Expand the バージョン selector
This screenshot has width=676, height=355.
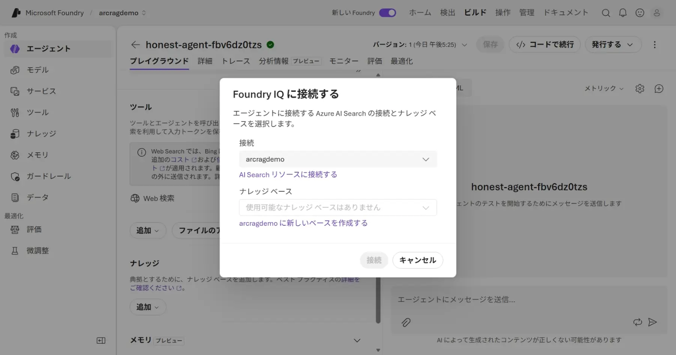pos(420,45)
